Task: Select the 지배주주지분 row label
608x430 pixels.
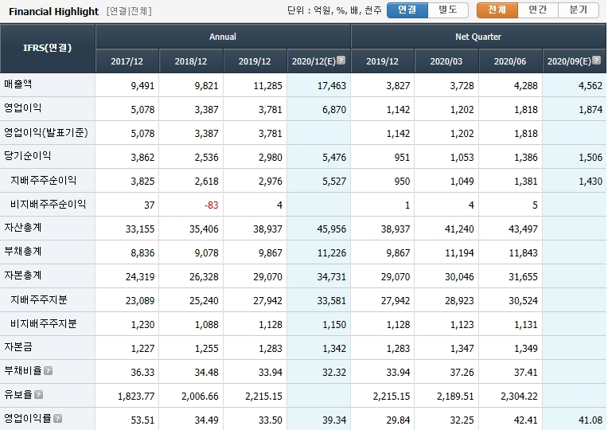Action: pyautogui.click(x=39, y=299)
